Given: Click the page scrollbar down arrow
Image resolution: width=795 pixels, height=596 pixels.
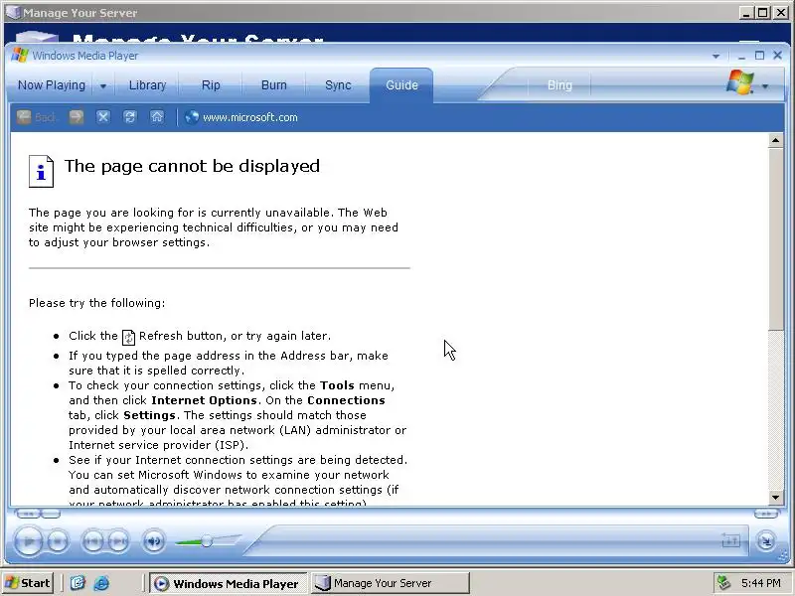Looking at the screenshot, I should coord(775,498).
